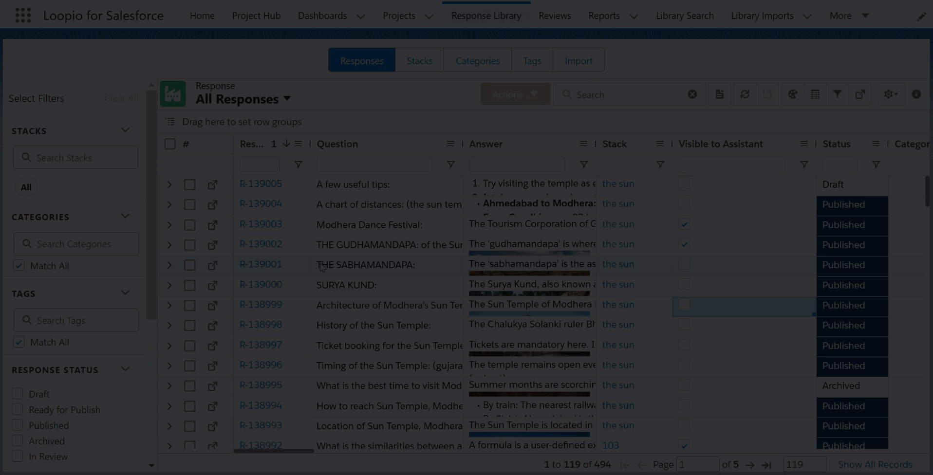Switch to the Categories tab
This screenshot has height=475, width=933.
pos(478,61)
